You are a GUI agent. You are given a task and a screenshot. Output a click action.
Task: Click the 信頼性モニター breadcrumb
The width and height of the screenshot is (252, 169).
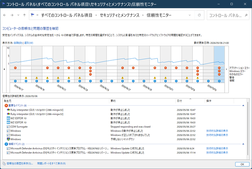[159, 15]
